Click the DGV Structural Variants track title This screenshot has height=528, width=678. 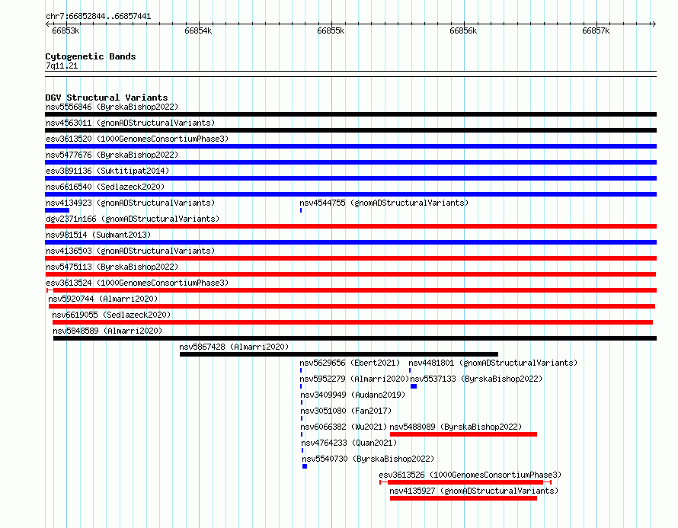point(107,98)
